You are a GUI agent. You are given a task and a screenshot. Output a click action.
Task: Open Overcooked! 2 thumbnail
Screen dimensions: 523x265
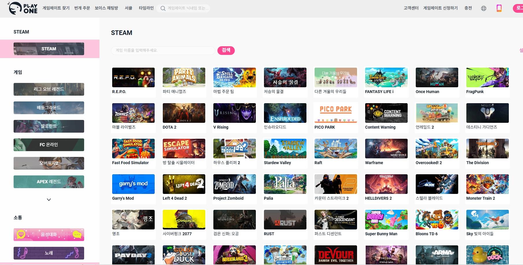click(x=437, y=149)
